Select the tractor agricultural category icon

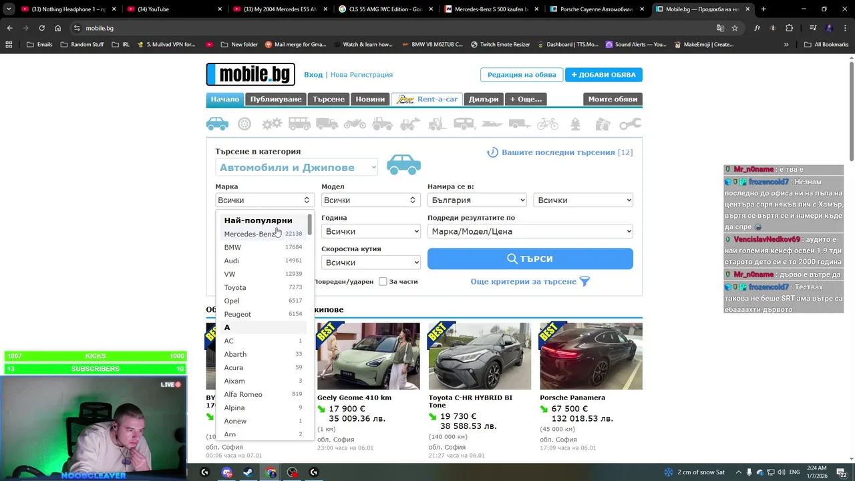pos(382,124)
